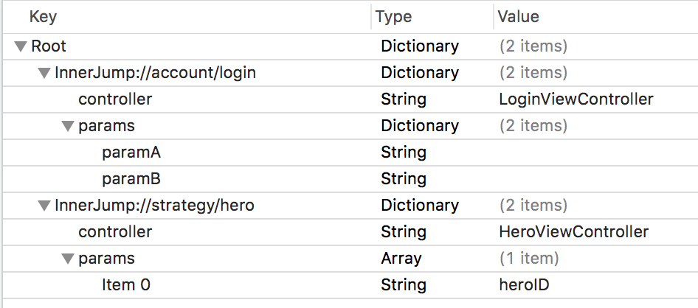This screenshot has height=308, width=698.
Task: Click the empty value of paramA
Action: [x=595, y=153]
